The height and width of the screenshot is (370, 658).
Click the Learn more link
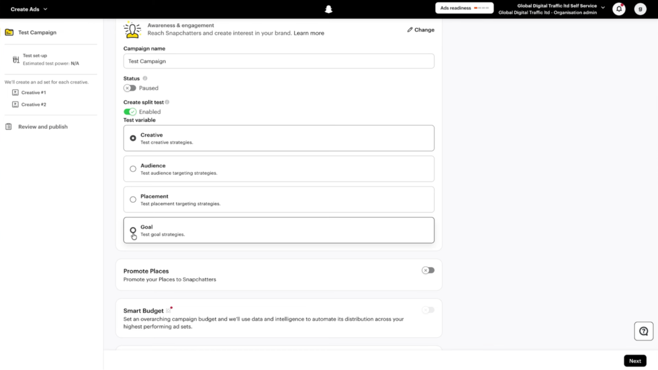click(x=309, y=33)
